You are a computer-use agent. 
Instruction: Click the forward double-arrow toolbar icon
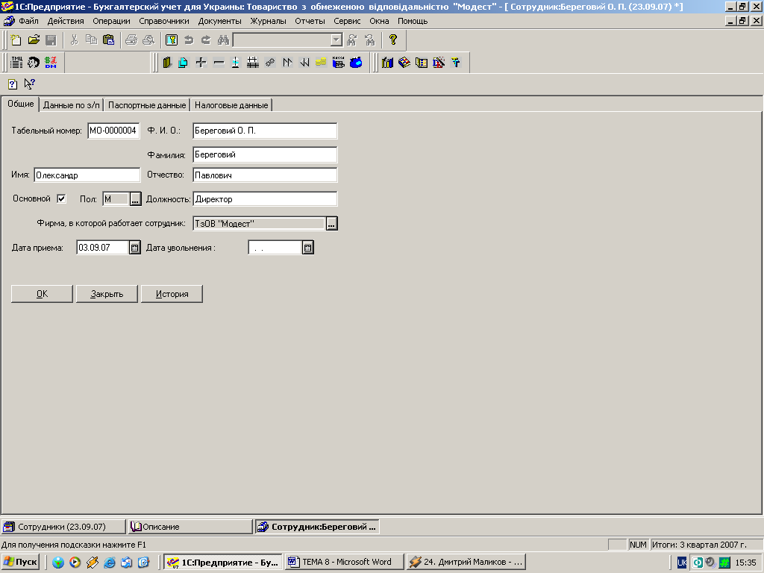pos(287,63)
